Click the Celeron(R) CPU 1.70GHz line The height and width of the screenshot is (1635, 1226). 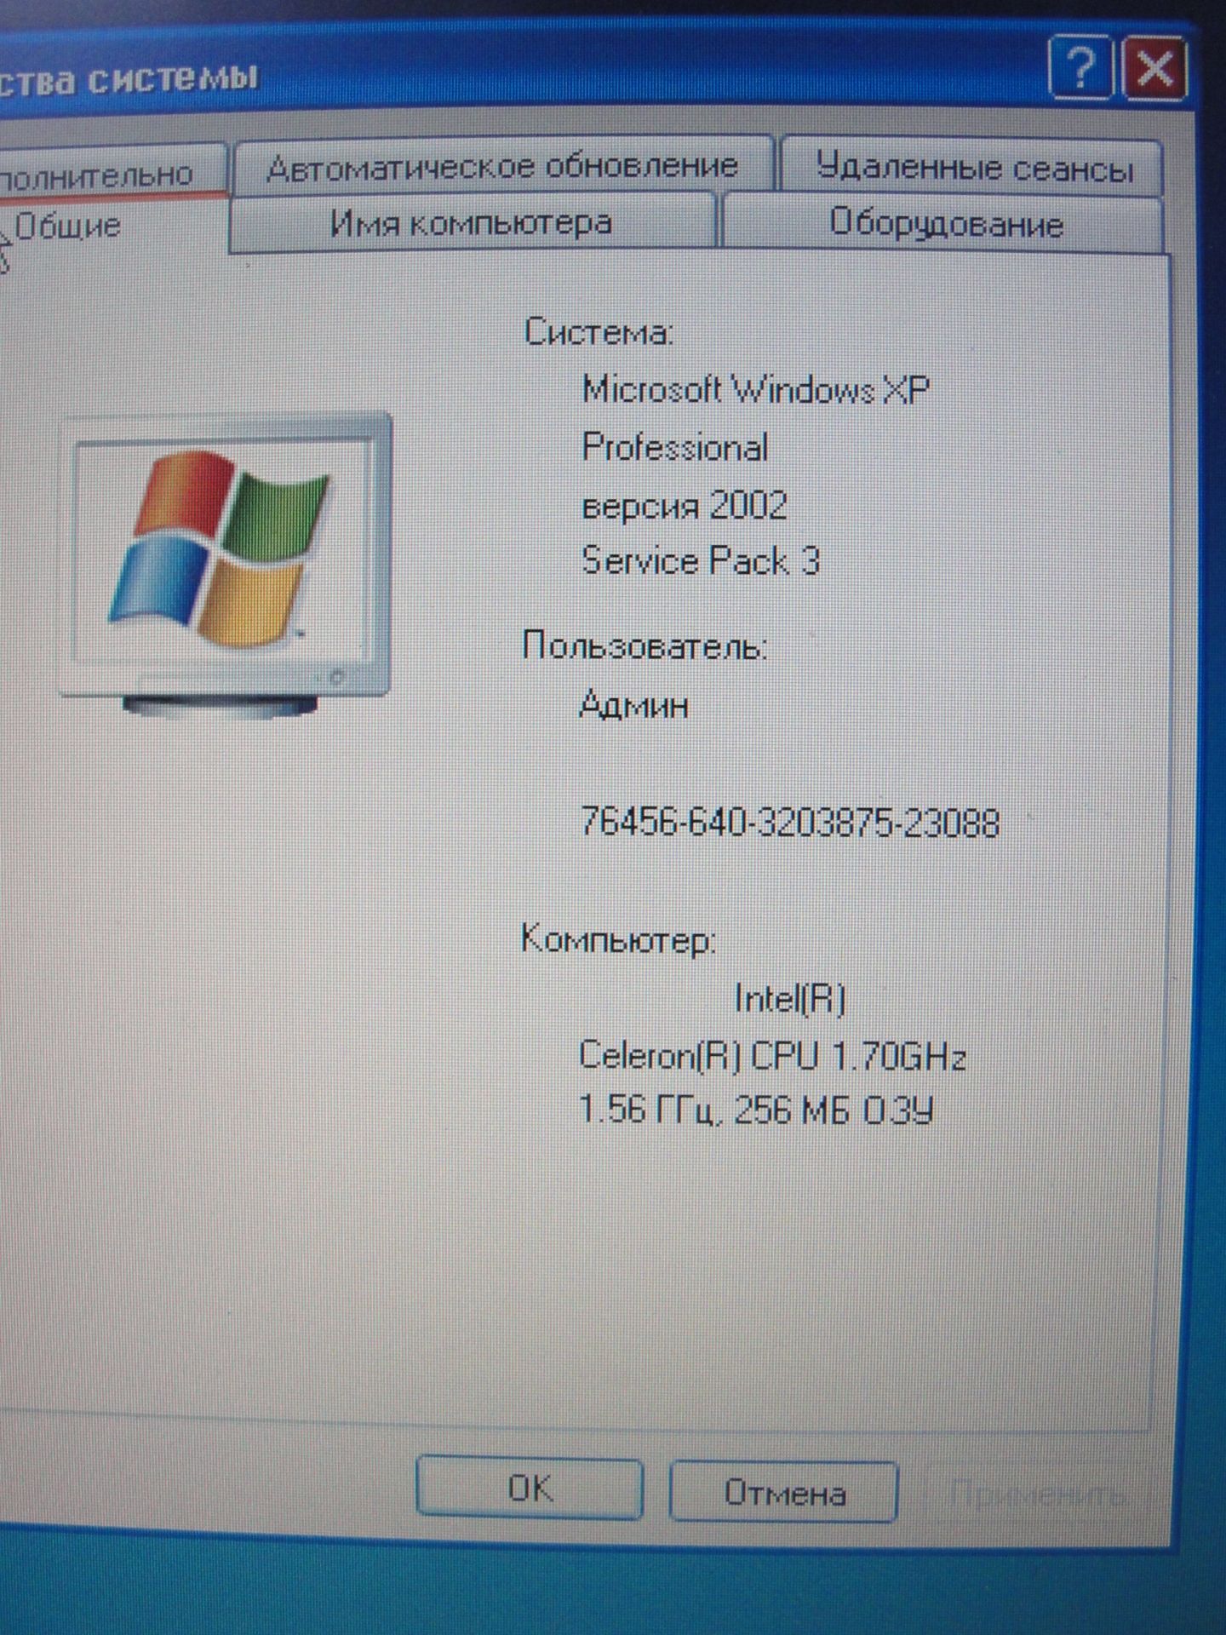point(772,1056)
